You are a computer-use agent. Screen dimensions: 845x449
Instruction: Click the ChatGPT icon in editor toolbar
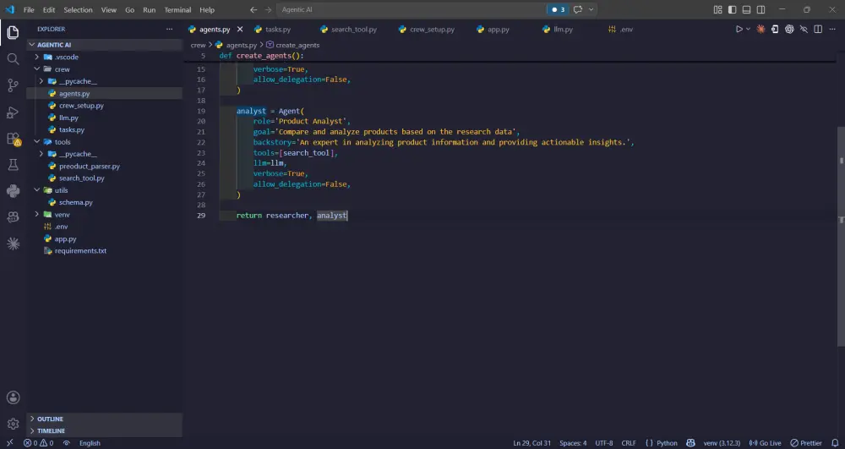point(789,29)
